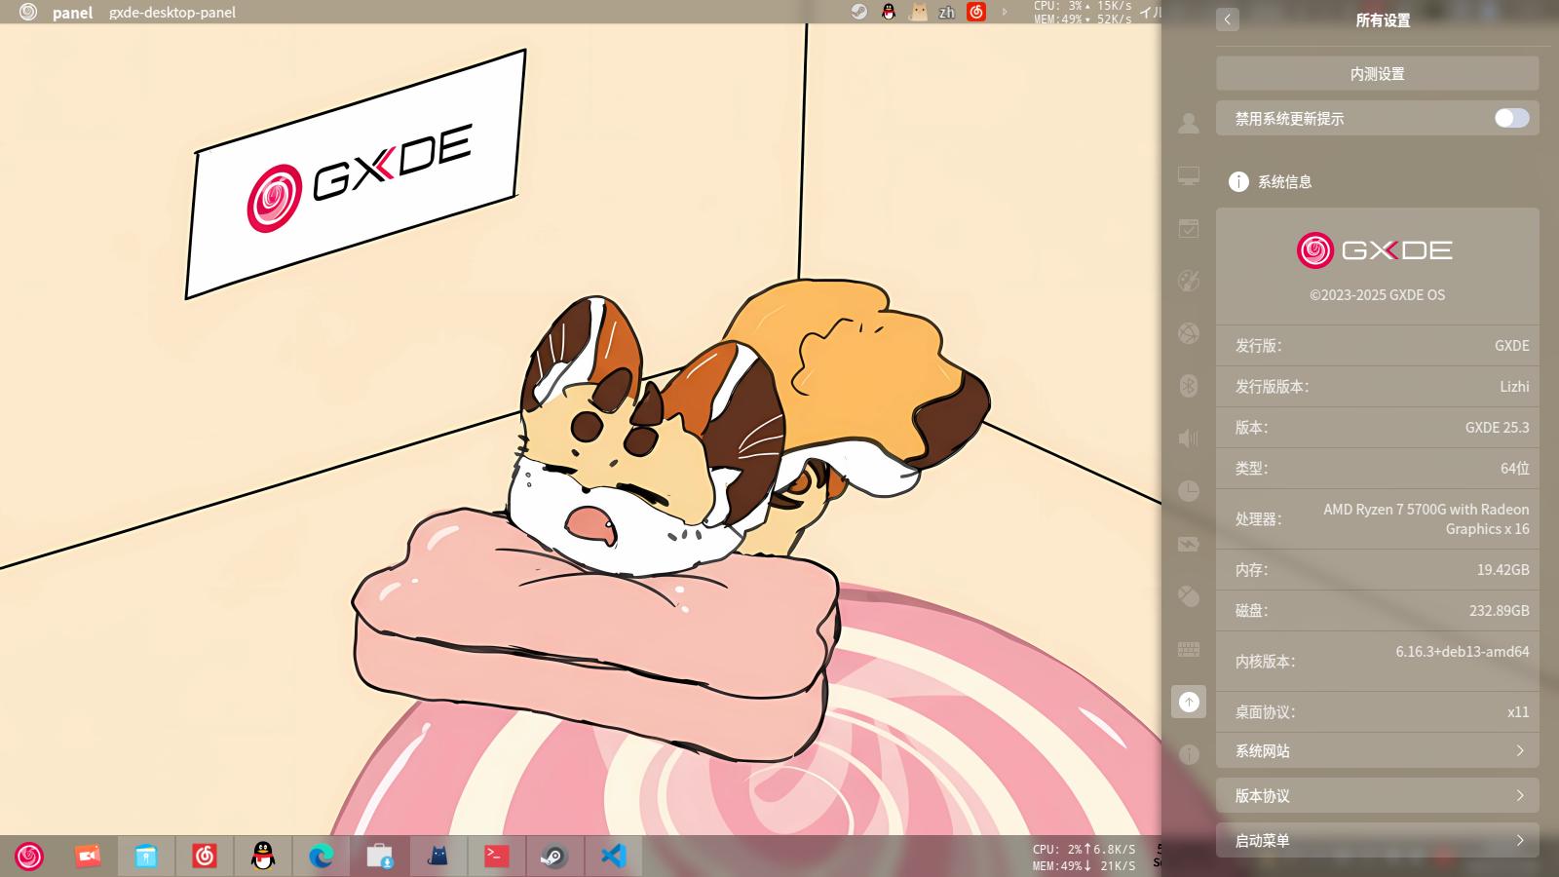Click the GXDE logo in system info card

pos(1374,250)
